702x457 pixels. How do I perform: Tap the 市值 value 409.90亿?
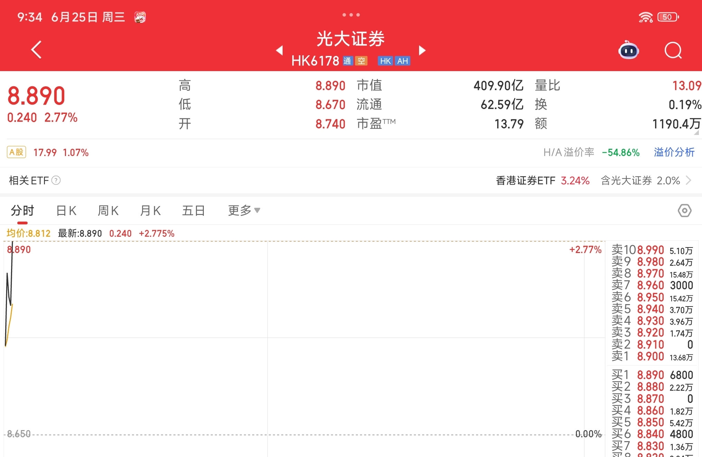(498, 86)
